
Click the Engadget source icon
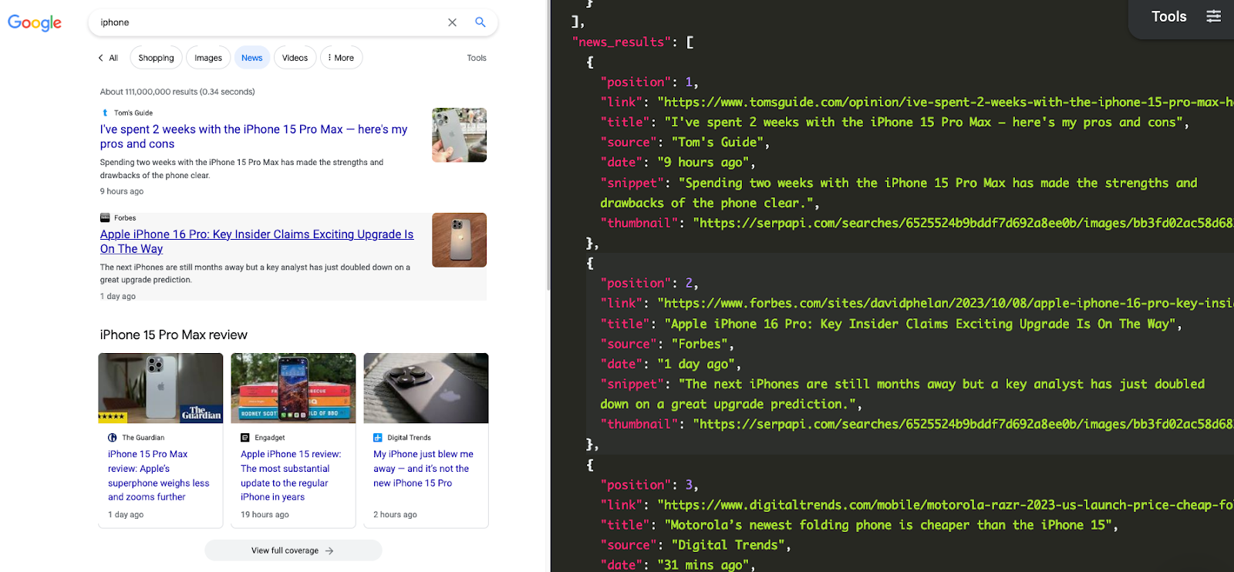click(245, 437)
